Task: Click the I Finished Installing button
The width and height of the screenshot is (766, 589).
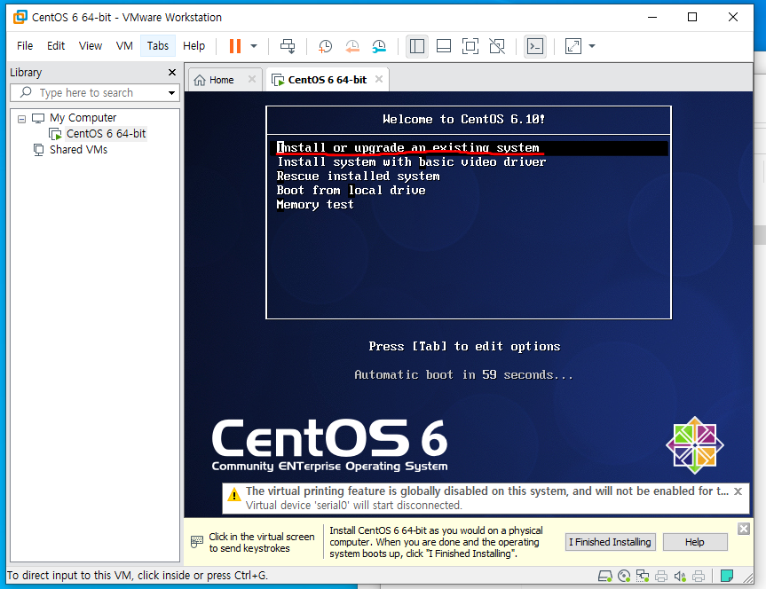Action: [x=610, y=542]
